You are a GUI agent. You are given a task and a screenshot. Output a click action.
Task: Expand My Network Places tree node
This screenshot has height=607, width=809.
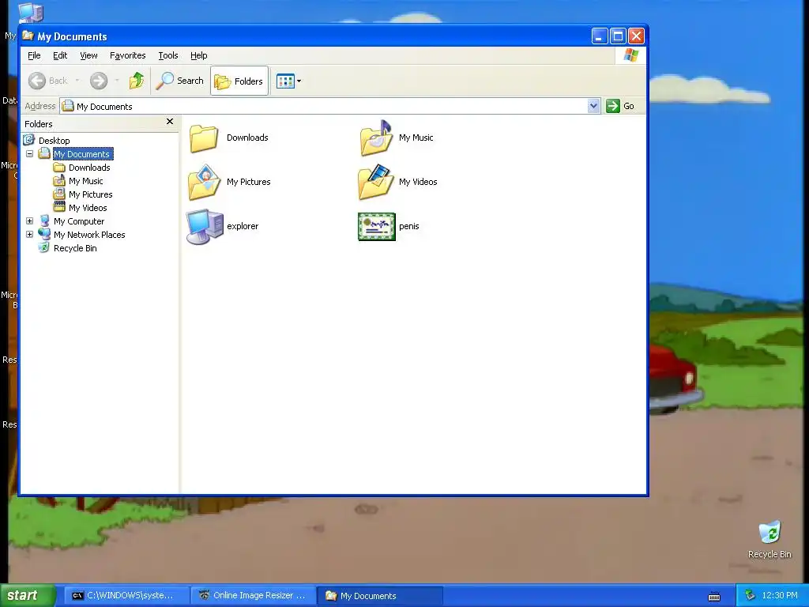pos(29,234)
